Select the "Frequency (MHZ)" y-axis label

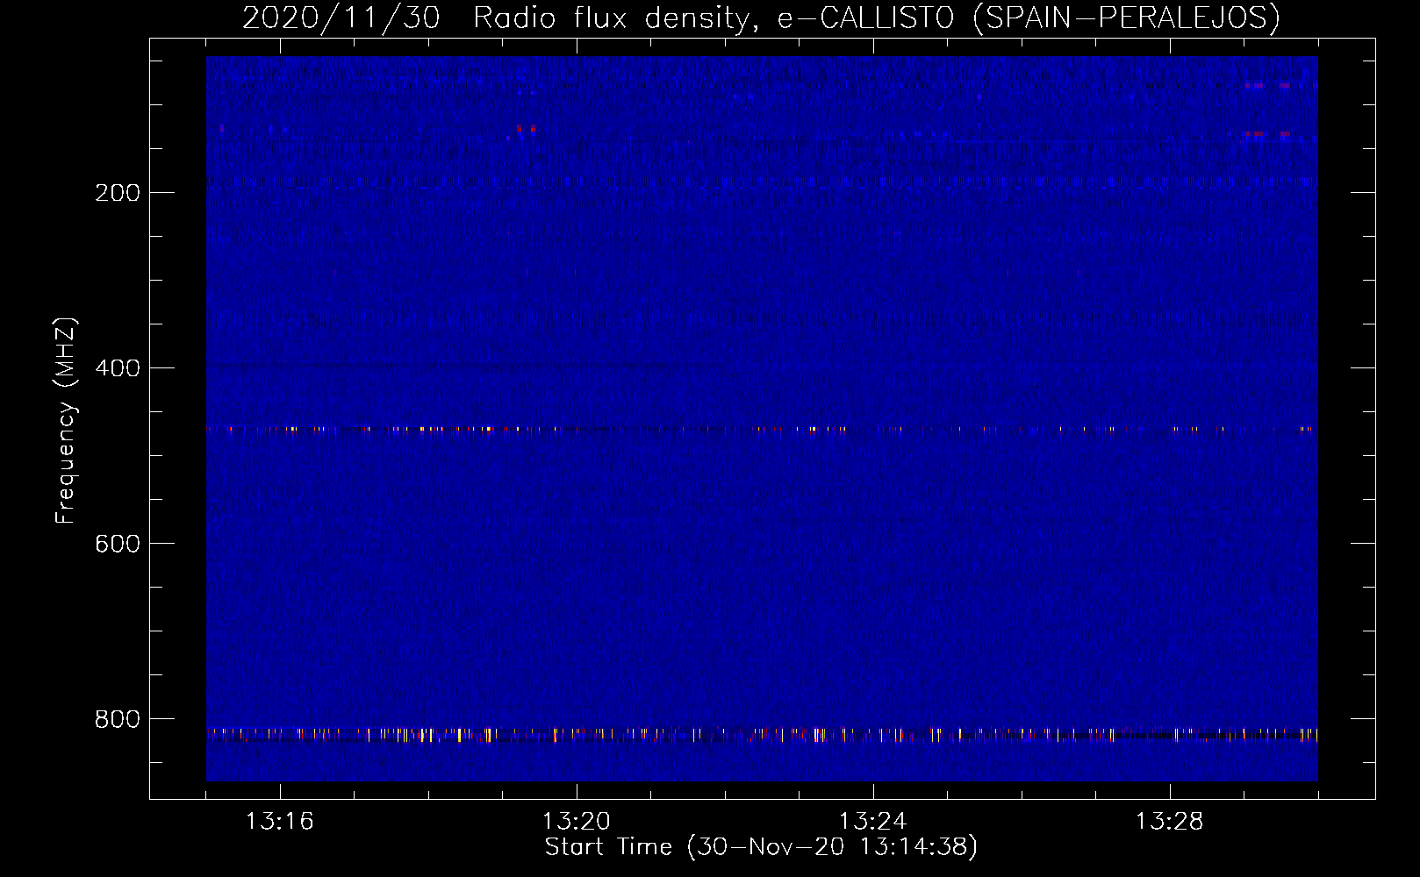point(66,421)
